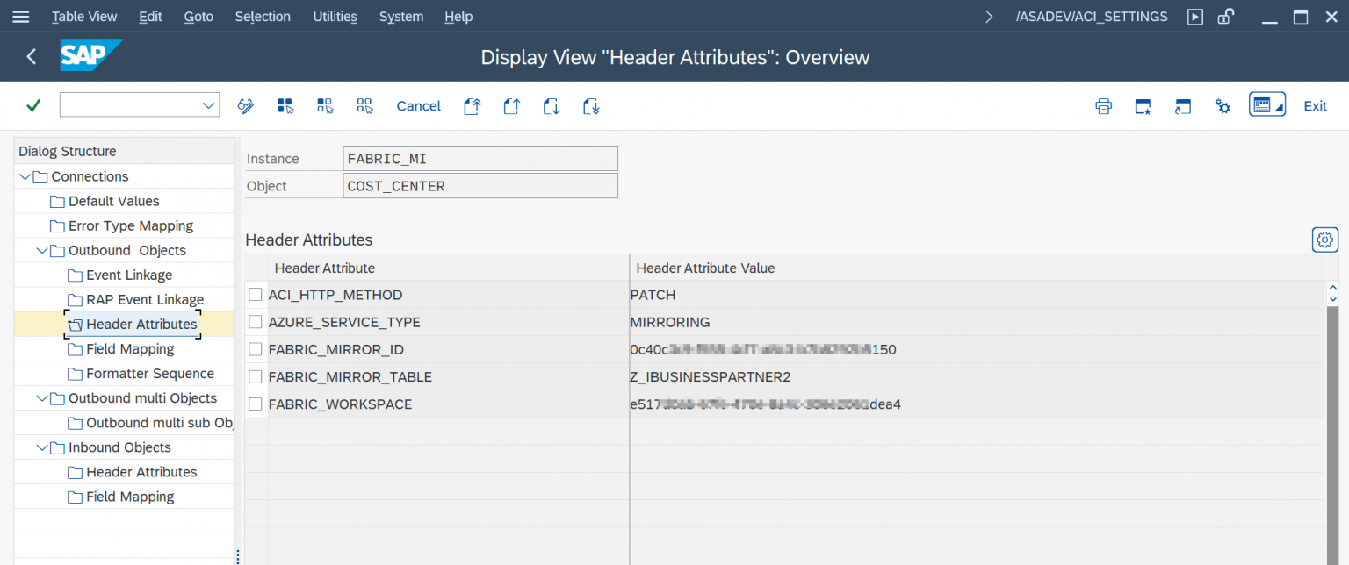
Task: Click the Object field COST_CENTER
Action: [480, 186]
